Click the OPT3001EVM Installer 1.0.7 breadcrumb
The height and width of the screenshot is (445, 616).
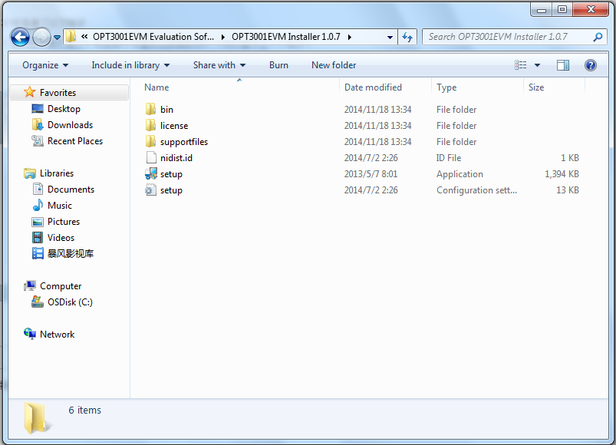[286, 37]
